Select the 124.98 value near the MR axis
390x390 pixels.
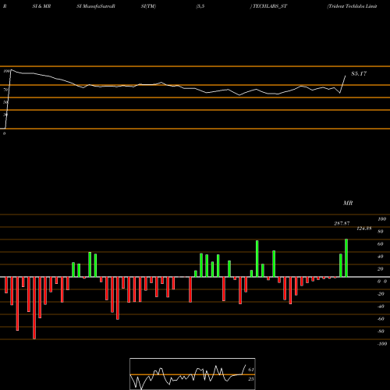click(364, 229)
